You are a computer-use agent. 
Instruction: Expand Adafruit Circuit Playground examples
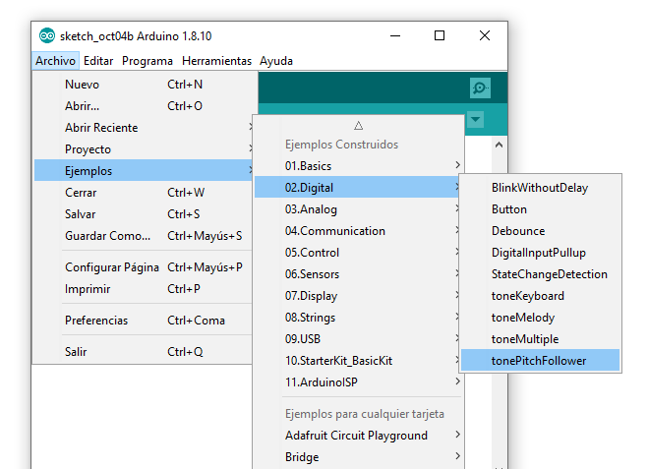click(358, 436)
